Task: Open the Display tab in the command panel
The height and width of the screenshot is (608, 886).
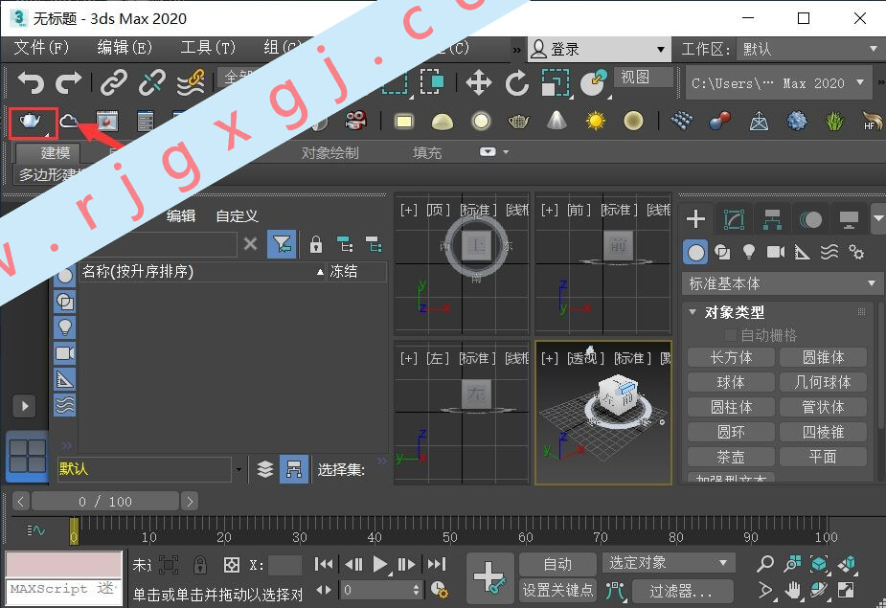Action: coord(849,219)
